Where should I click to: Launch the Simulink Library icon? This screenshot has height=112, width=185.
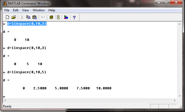click(66, 17)
